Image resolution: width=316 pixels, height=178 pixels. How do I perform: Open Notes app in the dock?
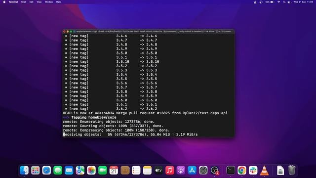[147, 170]
